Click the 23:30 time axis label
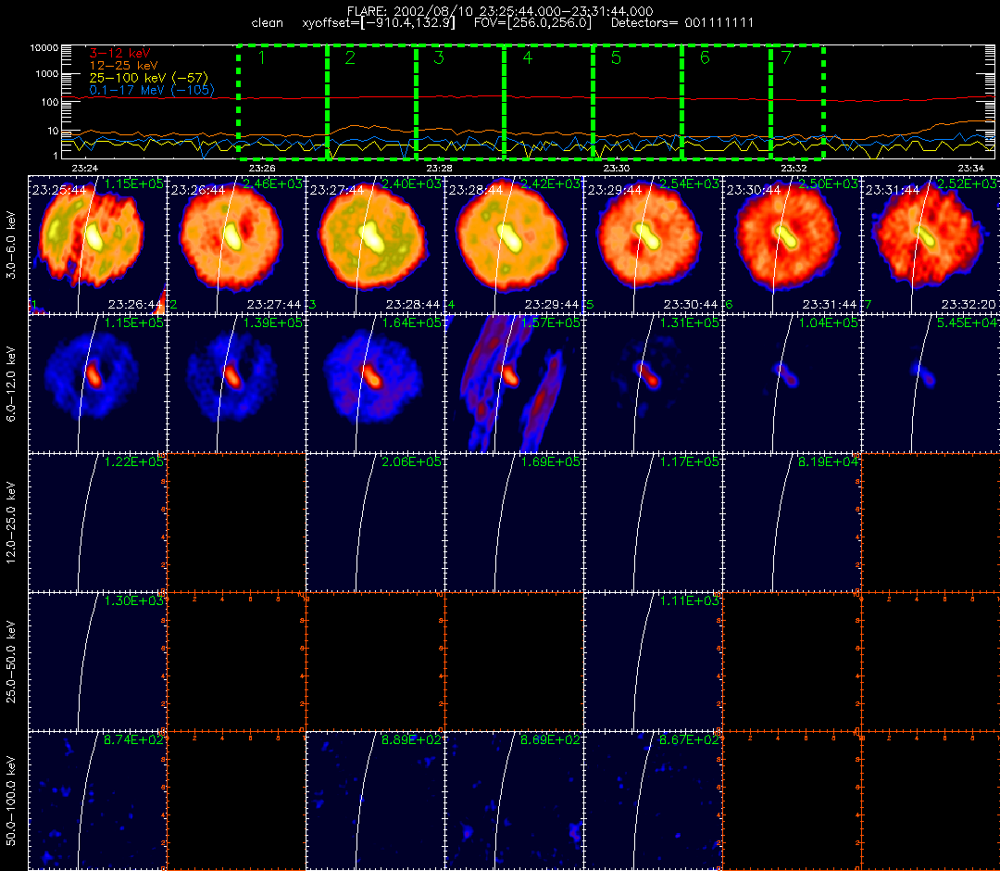The height and width of the screenshot is (871, 1000). click(x=617, y=168)
